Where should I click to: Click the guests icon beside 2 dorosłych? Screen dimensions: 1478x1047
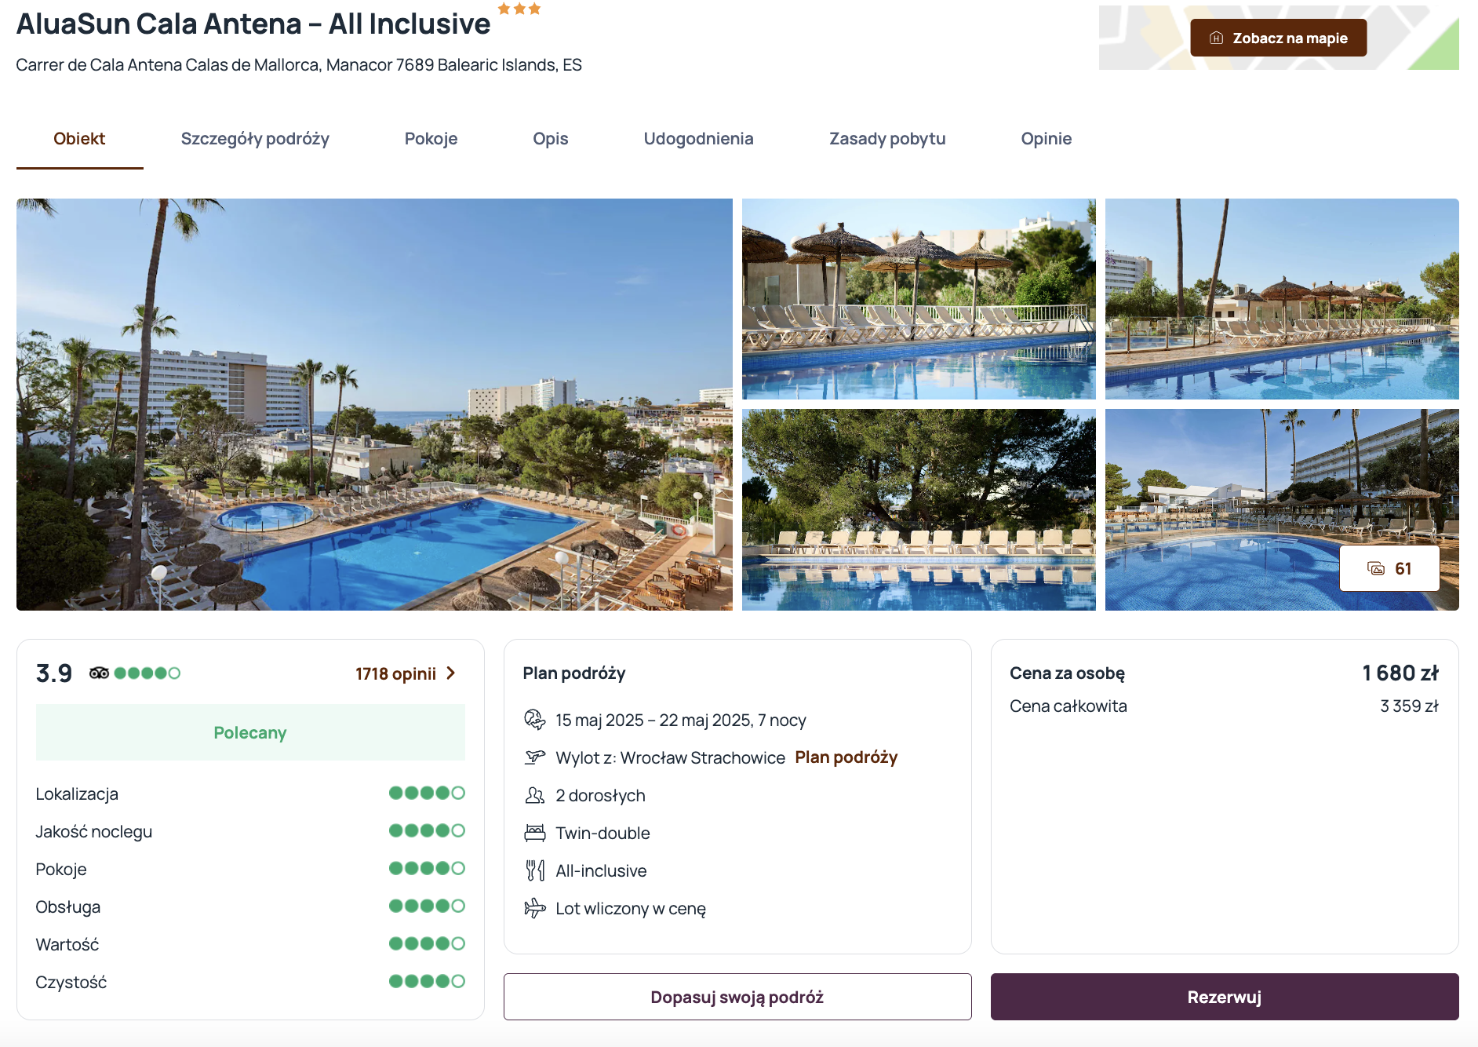[534, 795]
